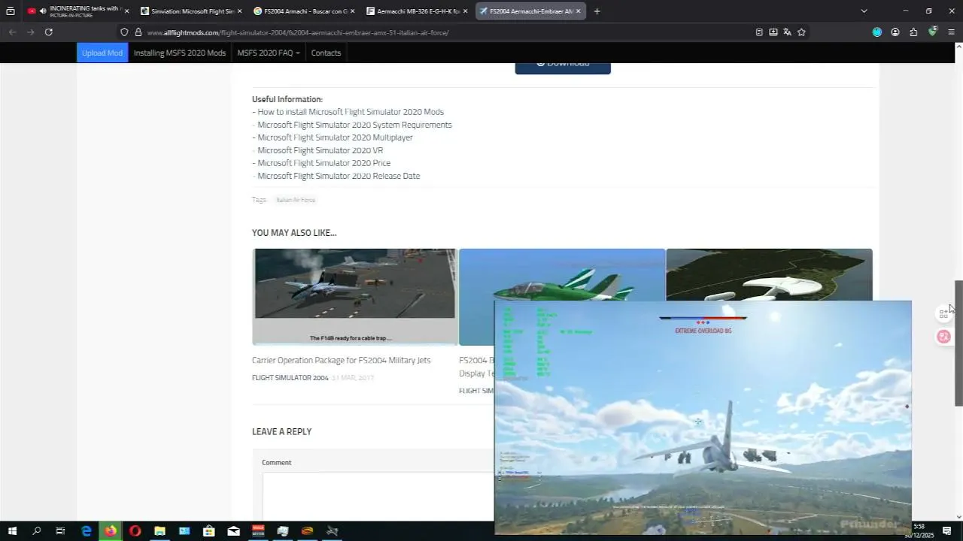Image resolution: width=963 pixels, height=541 pixels.
Task: Launch Opera browser from taskbar
Action: [135, 531]
